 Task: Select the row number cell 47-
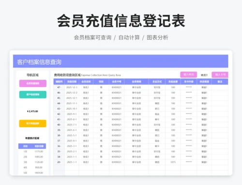click(x=59, y=87)
